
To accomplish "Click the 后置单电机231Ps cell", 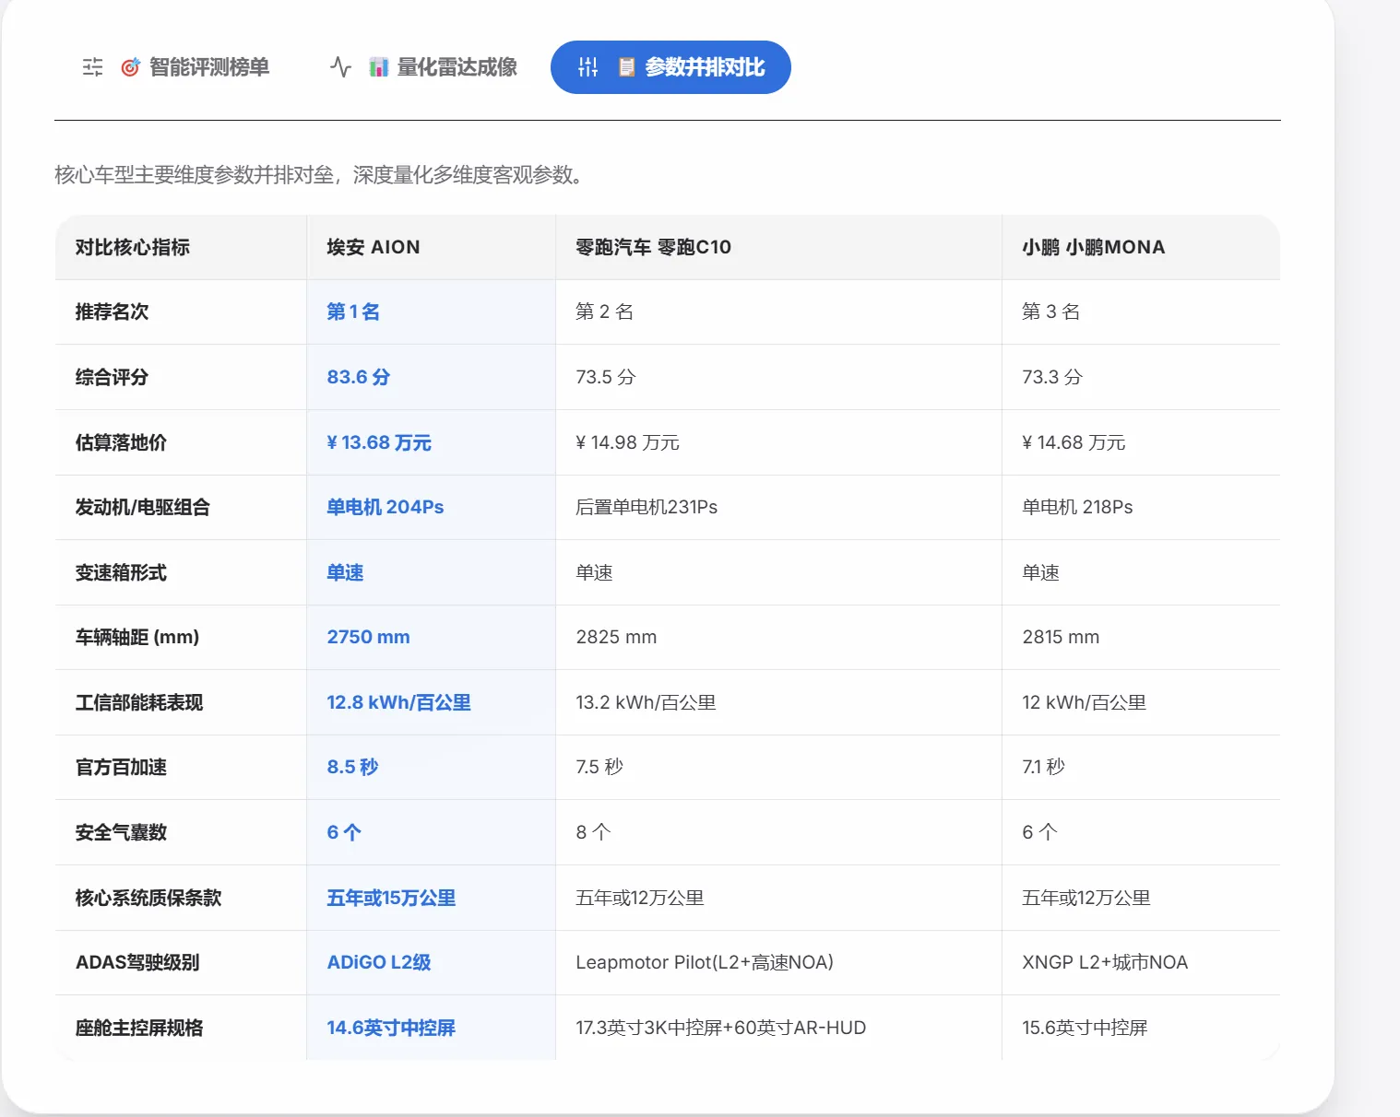I will point(778,507).
